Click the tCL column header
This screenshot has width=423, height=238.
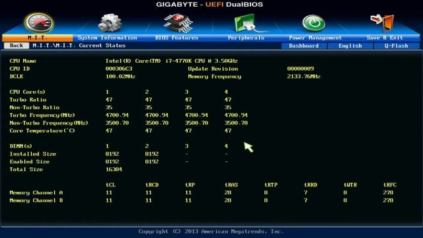click(110, 185)
